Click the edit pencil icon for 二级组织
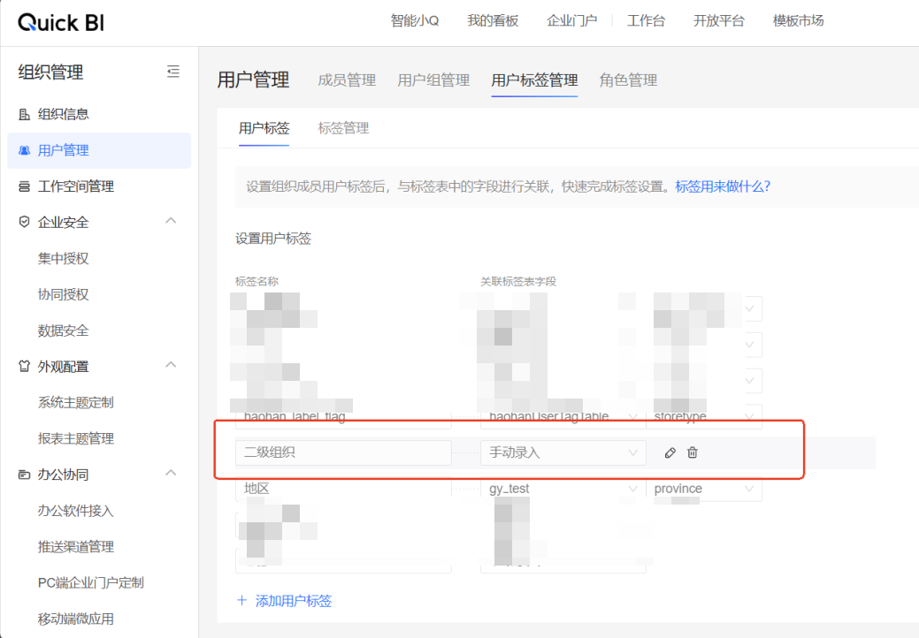Screen dimensions: 919x638 click(x=670, y=452)
